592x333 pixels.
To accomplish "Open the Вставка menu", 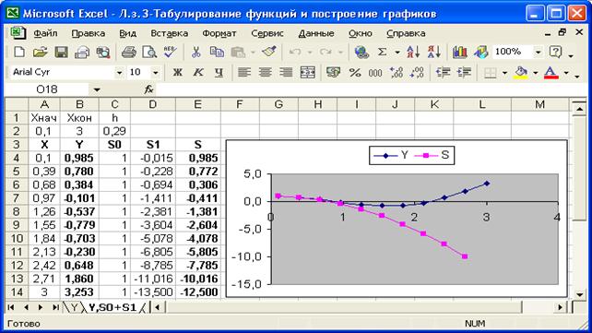I will pyautogui.click(x=169, y=33).
